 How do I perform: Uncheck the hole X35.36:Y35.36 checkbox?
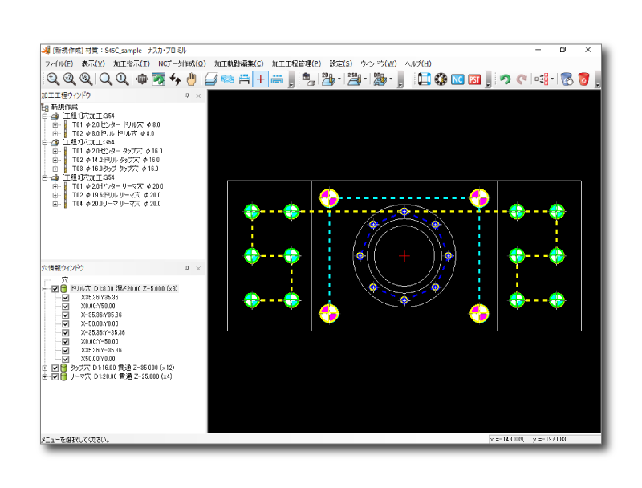(x=66, y=298)
